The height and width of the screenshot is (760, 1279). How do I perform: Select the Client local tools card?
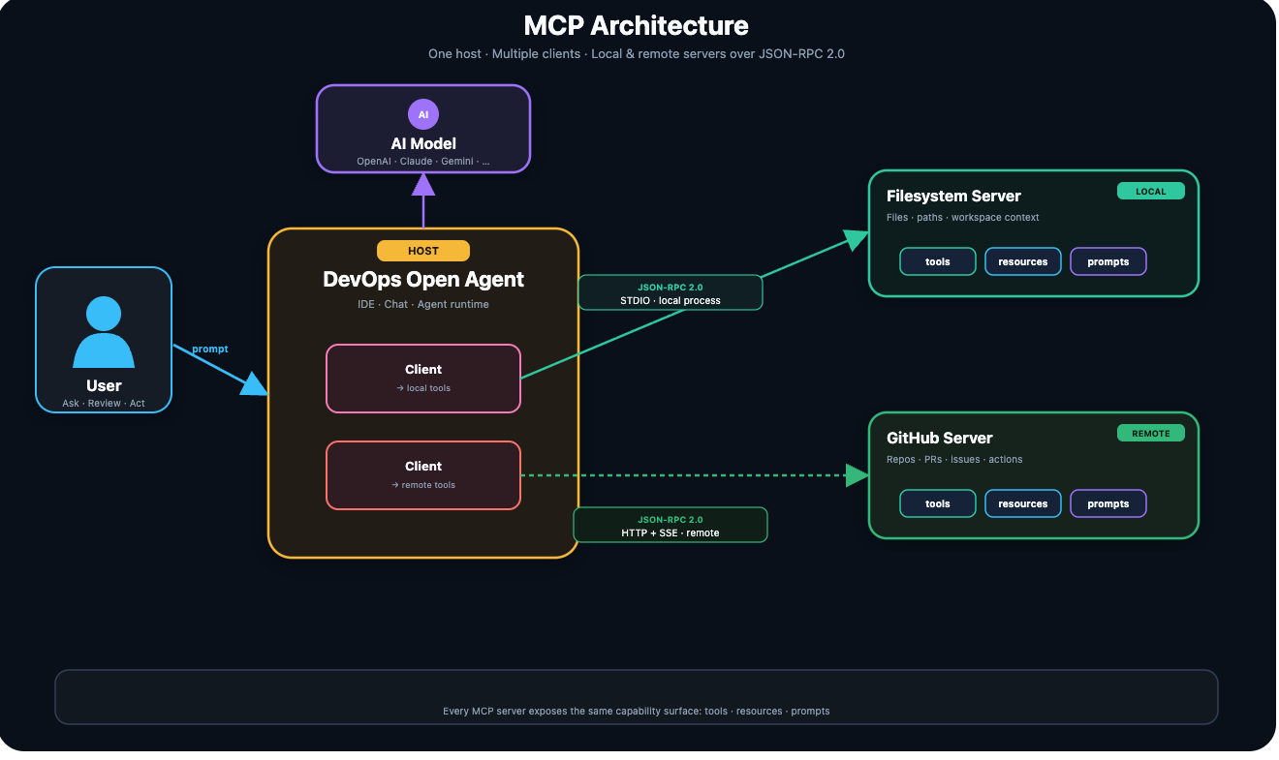tap(423, 379)
